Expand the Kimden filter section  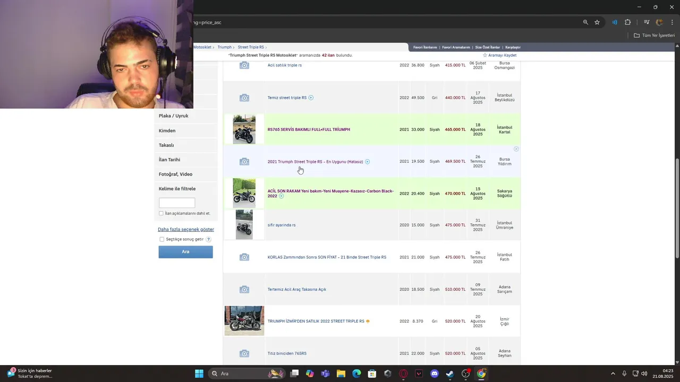pyautogui.click(x=186, y=131)
